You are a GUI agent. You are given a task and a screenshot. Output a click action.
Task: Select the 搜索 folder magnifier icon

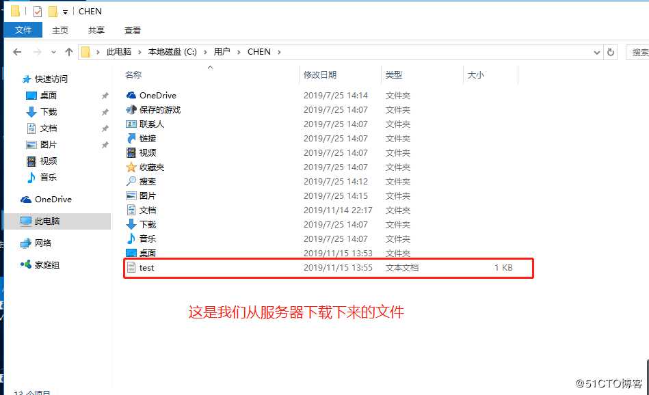[x=131, y=181]
